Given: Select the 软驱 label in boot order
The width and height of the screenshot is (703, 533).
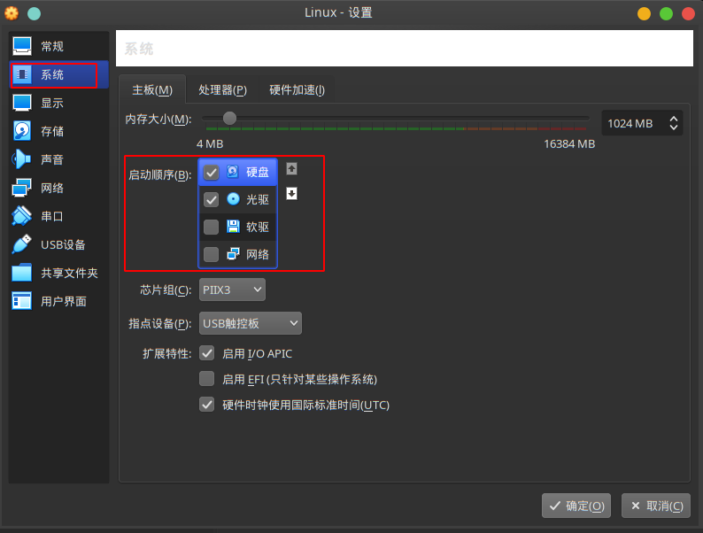Looking at the screenshot, I should click(x=258, y=227).
